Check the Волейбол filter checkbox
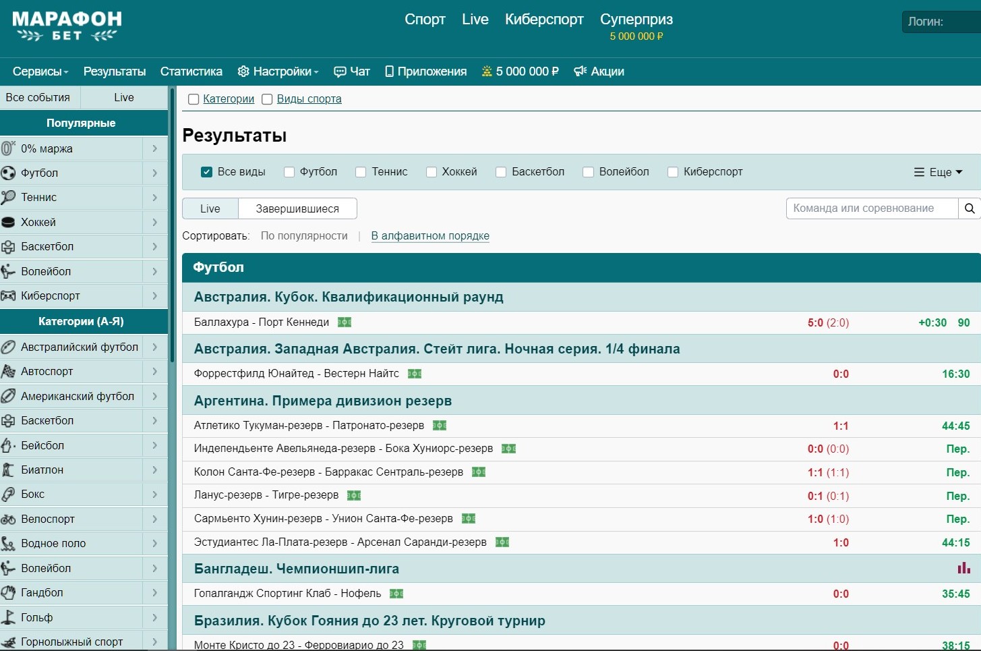981x651 pixels. click(588, 172)
